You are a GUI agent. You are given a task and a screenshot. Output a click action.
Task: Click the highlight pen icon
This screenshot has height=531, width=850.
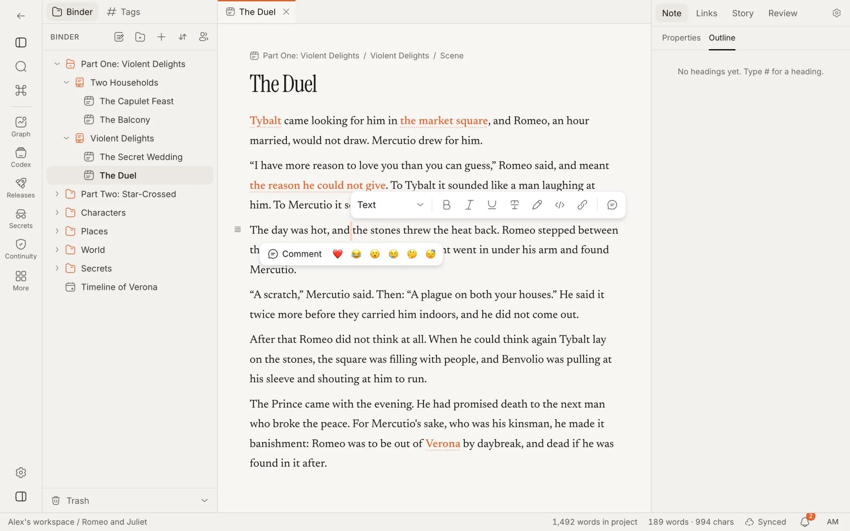click(537, 205)
